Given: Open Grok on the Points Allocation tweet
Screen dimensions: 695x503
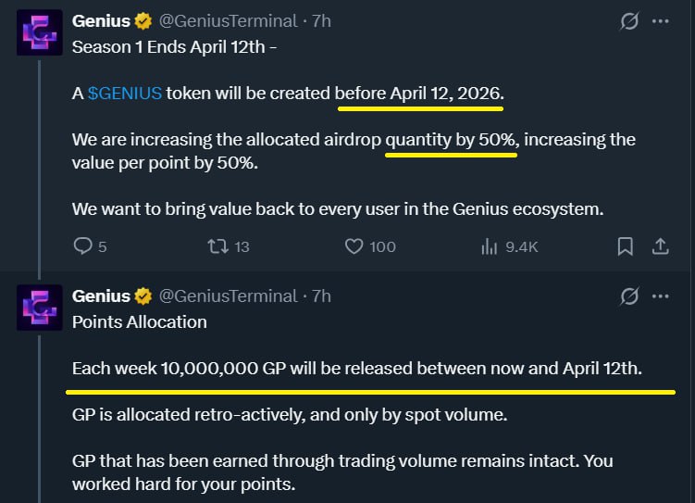Looking at the screenshot, I should pos(629,296).
